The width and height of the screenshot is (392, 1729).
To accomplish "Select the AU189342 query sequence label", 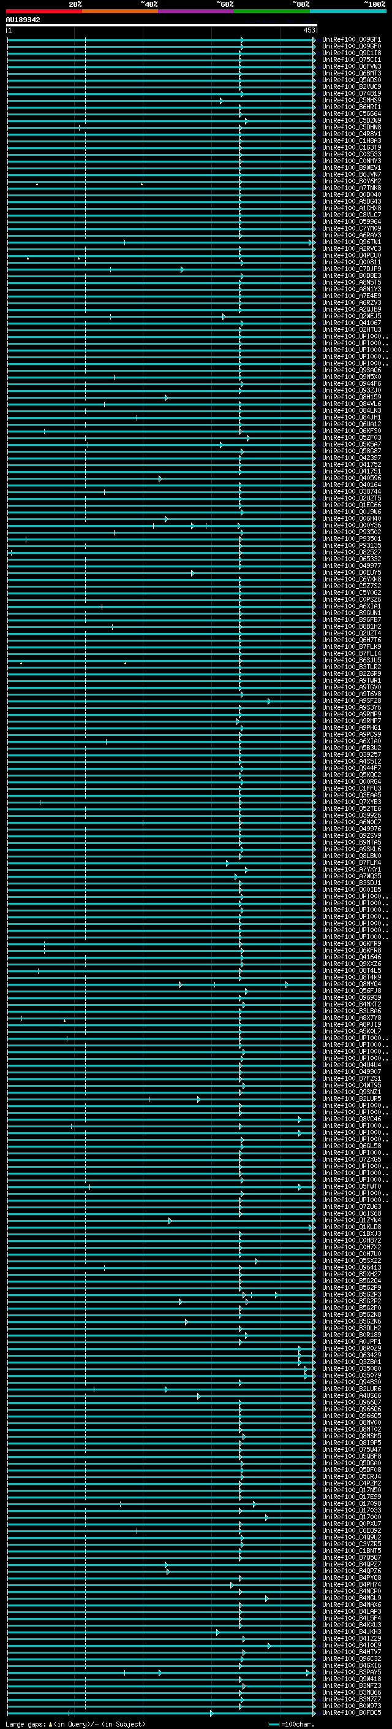I will pyautogui.click(x=23, y=20).
